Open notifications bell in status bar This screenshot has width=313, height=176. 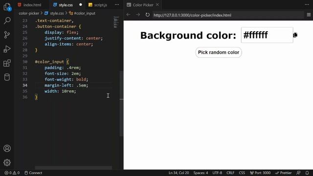307,173
